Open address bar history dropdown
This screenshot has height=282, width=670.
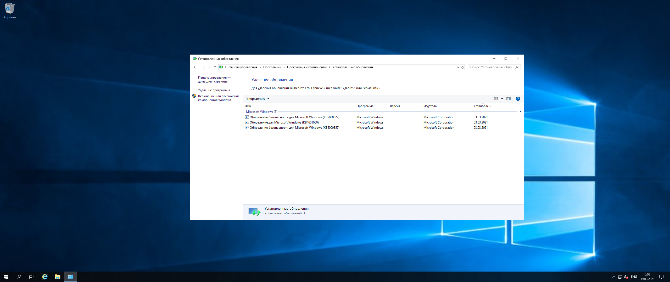[458, 67]
